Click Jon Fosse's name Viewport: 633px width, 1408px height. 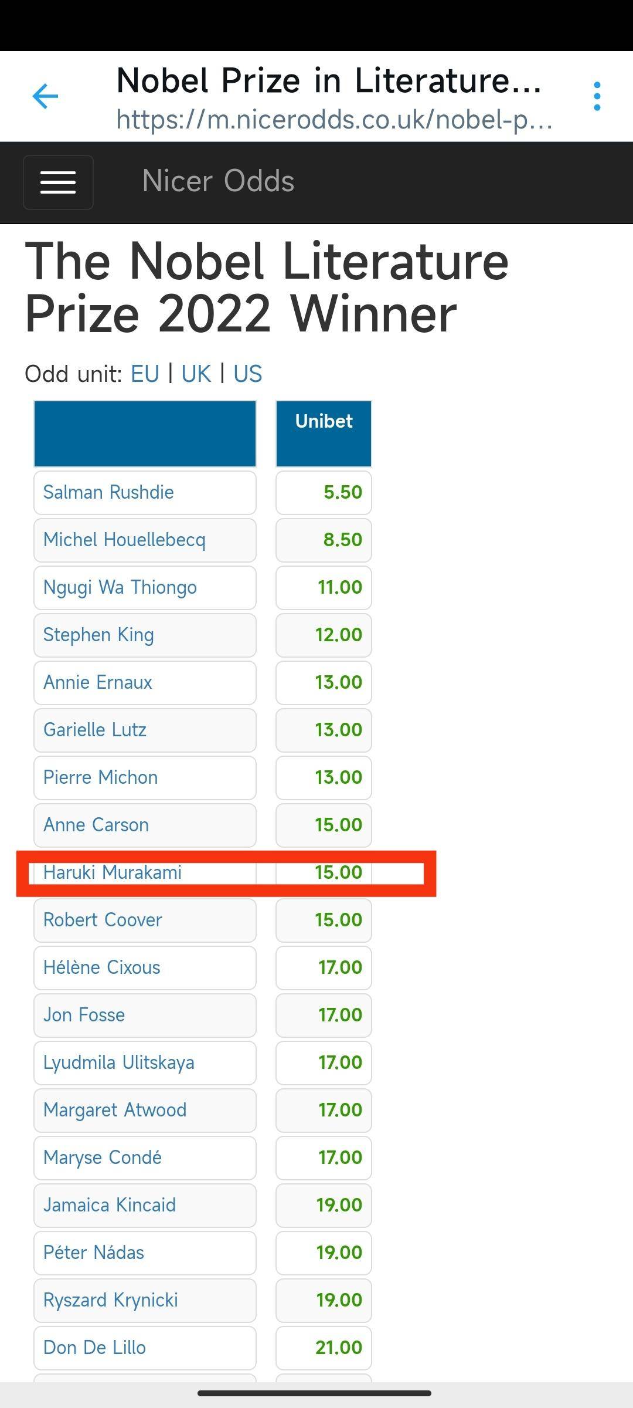pos(84,1015)
